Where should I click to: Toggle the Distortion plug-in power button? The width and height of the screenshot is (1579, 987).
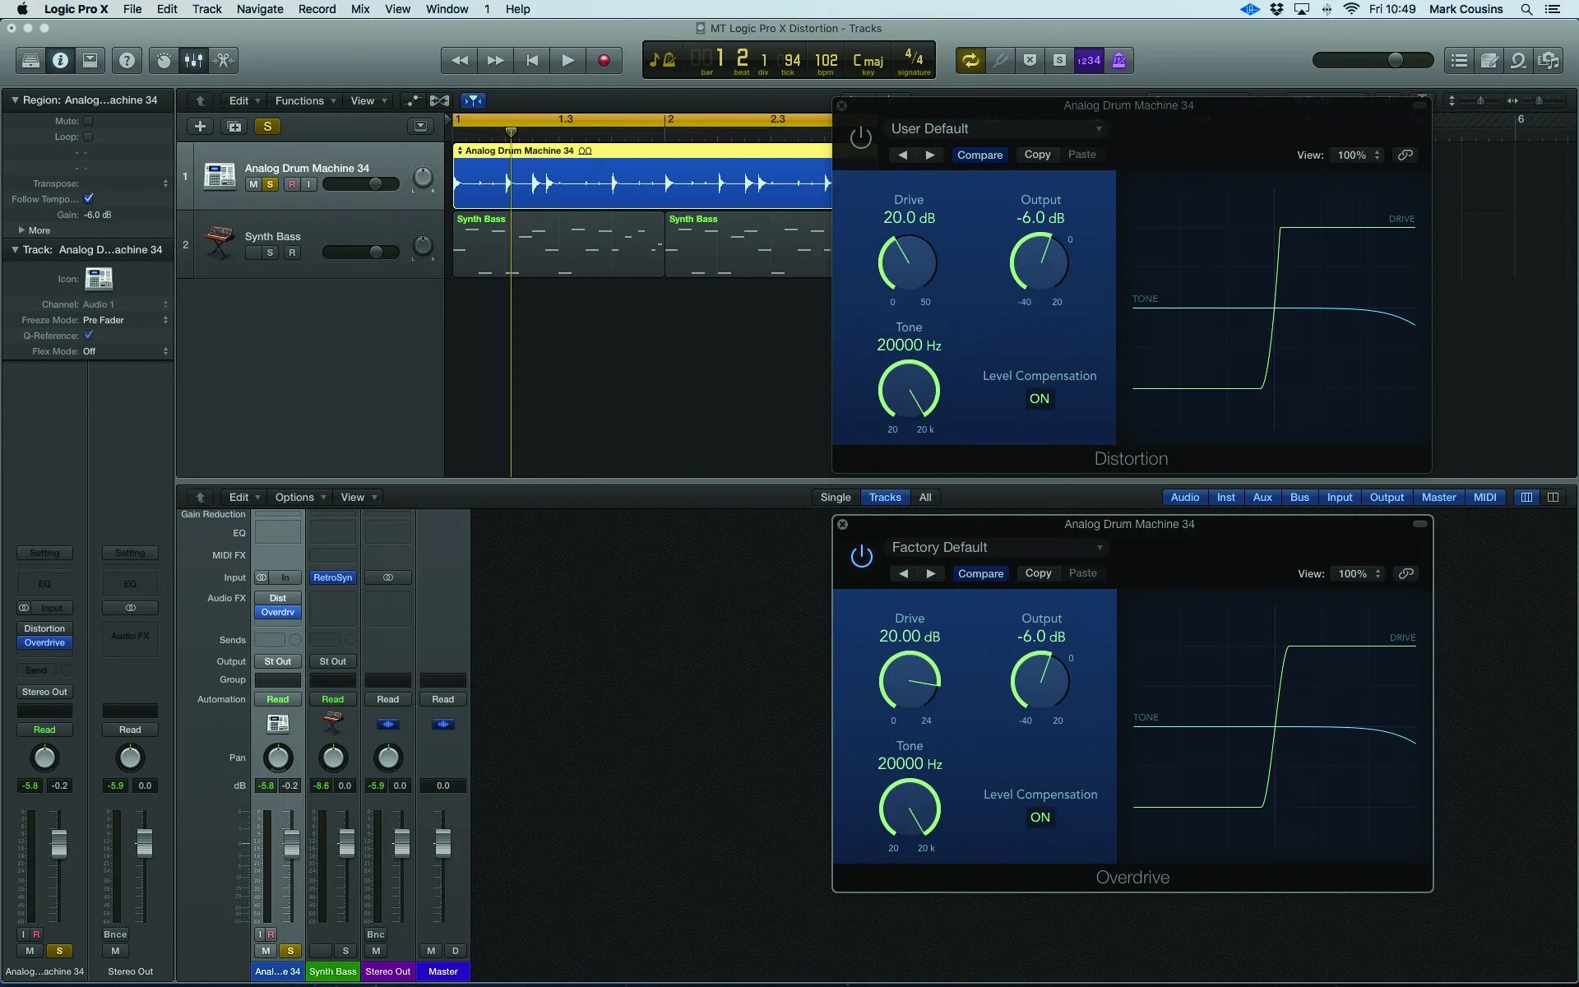coord(860,137)
